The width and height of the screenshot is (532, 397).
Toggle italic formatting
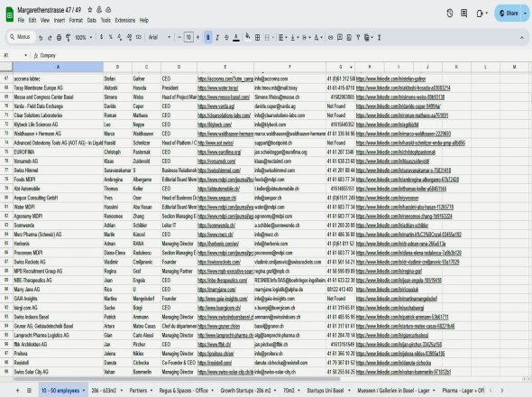[x=217, y=37]
